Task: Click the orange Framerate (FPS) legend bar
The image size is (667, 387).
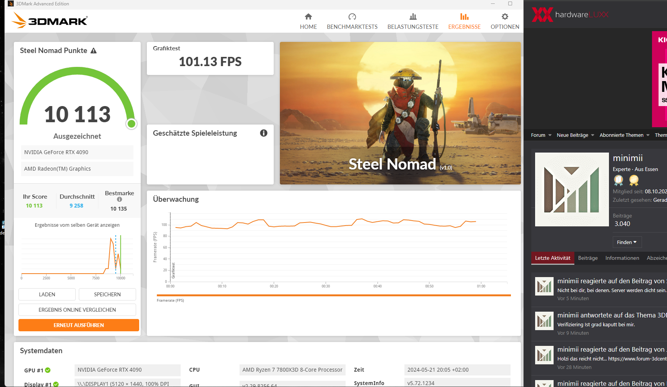Action: coord(334,295)
